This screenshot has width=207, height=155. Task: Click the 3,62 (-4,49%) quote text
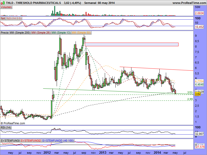click(x=72, y=3)
